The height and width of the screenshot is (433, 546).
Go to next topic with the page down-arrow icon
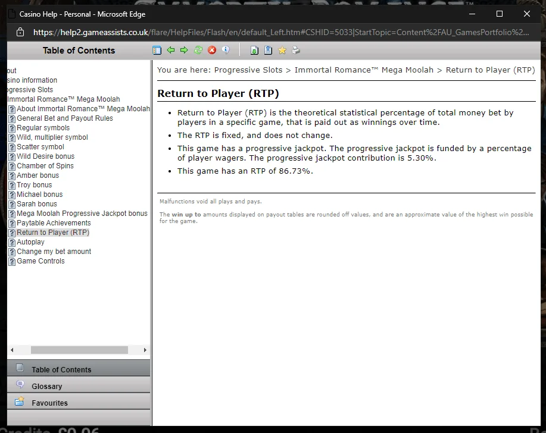coord(255,51)
